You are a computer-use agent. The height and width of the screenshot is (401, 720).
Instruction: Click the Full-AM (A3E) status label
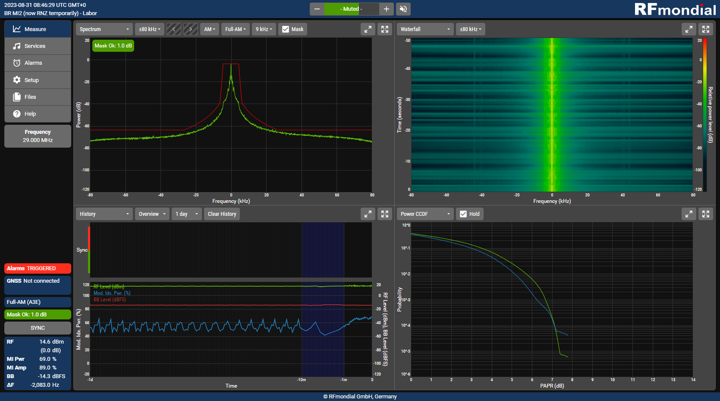(x=38, y=302)
